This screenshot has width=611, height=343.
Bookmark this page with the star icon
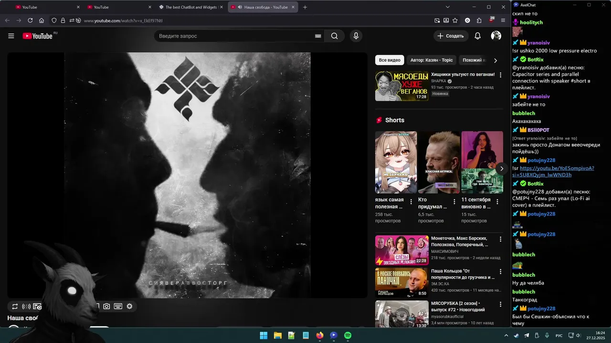pos(455,20)
